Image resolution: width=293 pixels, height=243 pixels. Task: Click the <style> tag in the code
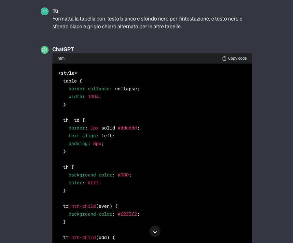tap(67, 73)
